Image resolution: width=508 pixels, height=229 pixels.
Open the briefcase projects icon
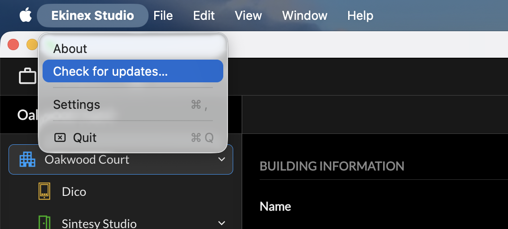[27, 76]
